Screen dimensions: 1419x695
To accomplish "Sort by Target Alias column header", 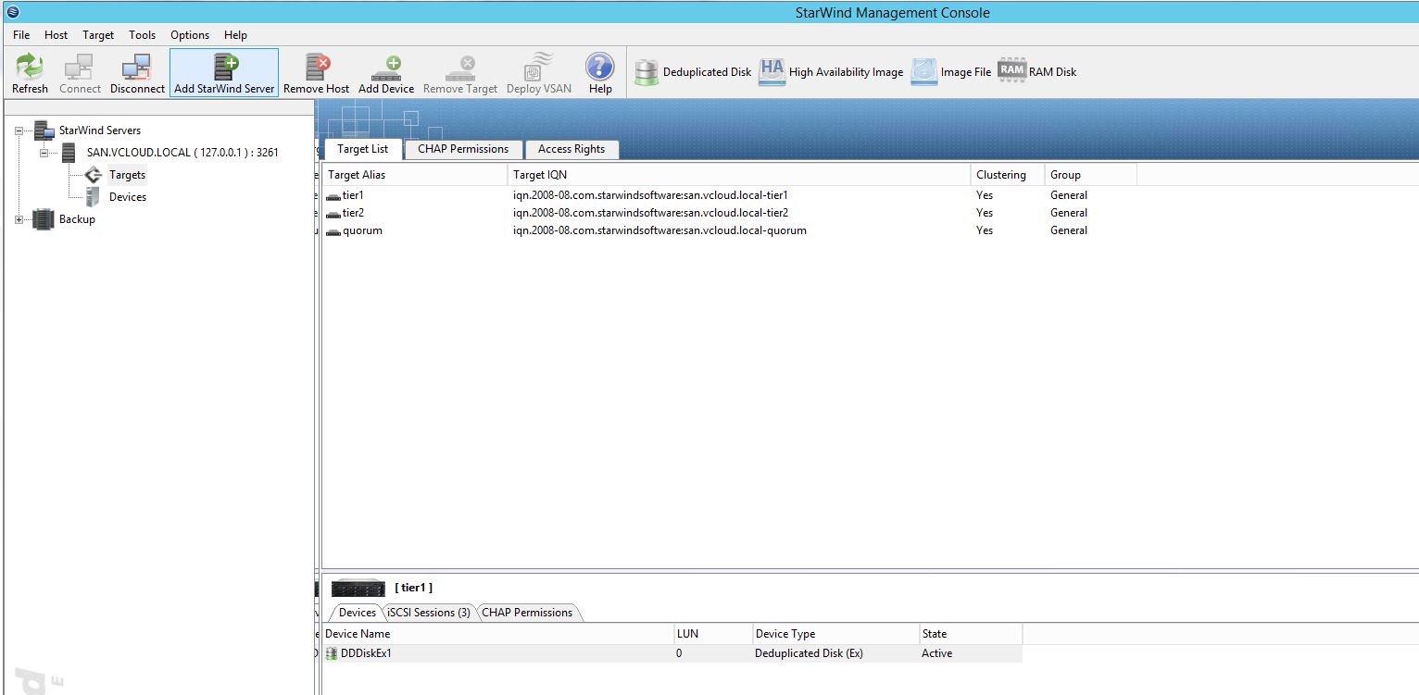I will click(x=415, y=175).
